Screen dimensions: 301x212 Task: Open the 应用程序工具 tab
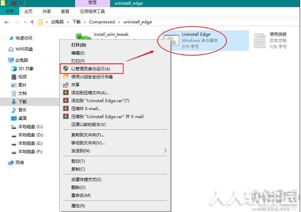92,11
